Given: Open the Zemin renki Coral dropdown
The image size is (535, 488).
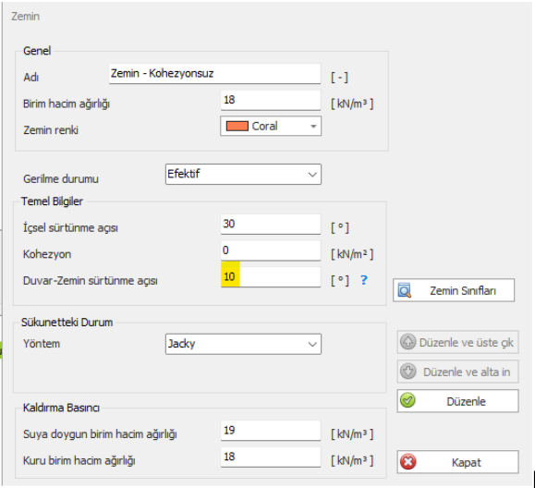Looking at the screenshot, I should tap(271, 127).
